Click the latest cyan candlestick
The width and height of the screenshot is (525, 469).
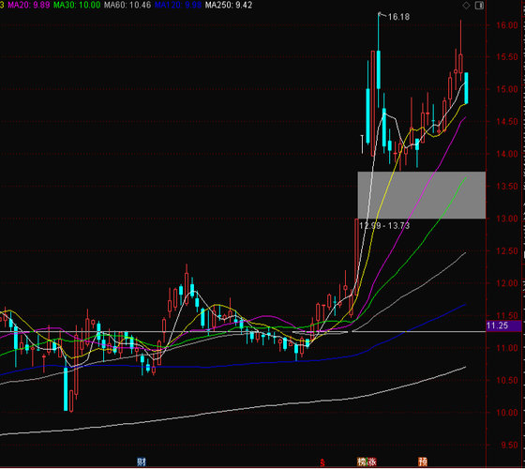point(466,88)
